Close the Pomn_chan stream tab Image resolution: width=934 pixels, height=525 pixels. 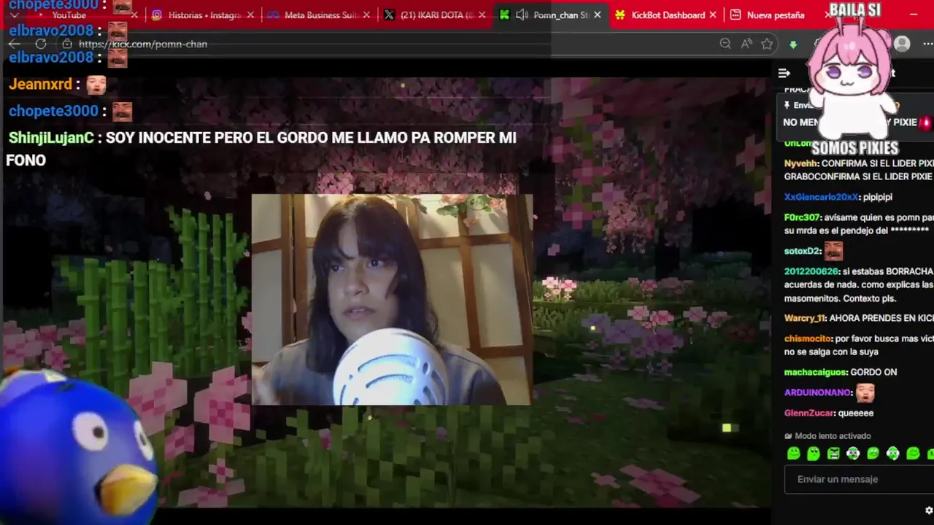click(x=598, y=15)
